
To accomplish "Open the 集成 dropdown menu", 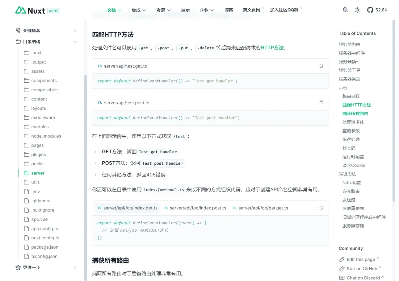I will pyautogui.click(x=139, y=10).
